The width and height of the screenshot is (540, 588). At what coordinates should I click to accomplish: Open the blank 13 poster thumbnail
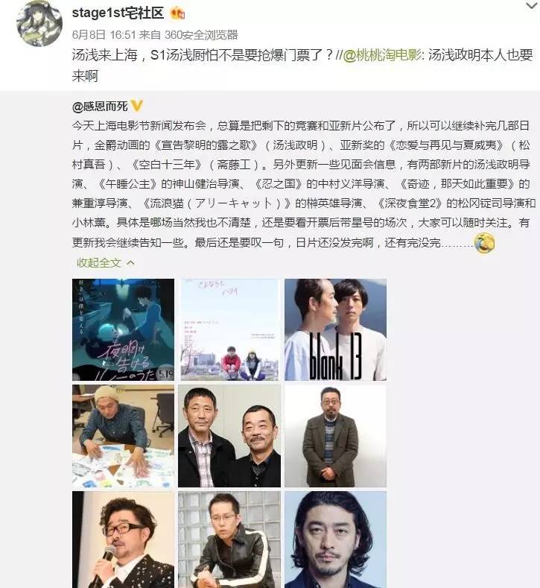pos(335,329)
